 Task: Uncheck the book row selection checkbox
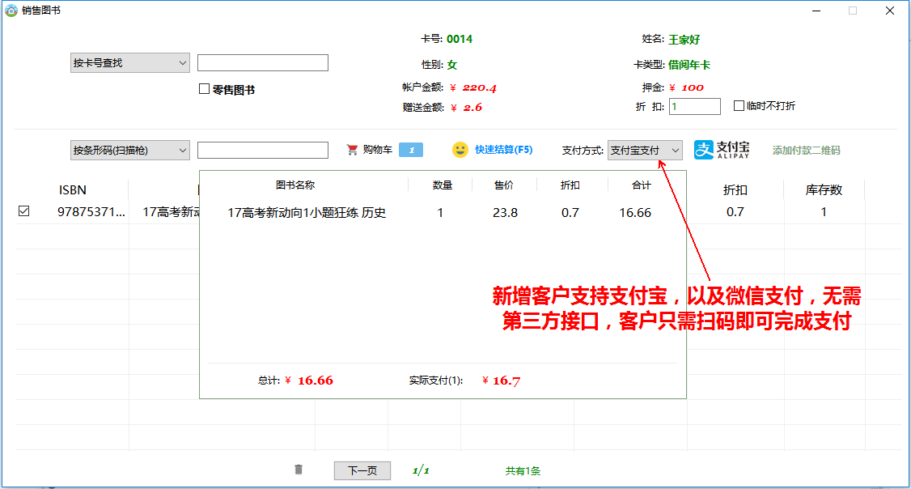[23, 211]
